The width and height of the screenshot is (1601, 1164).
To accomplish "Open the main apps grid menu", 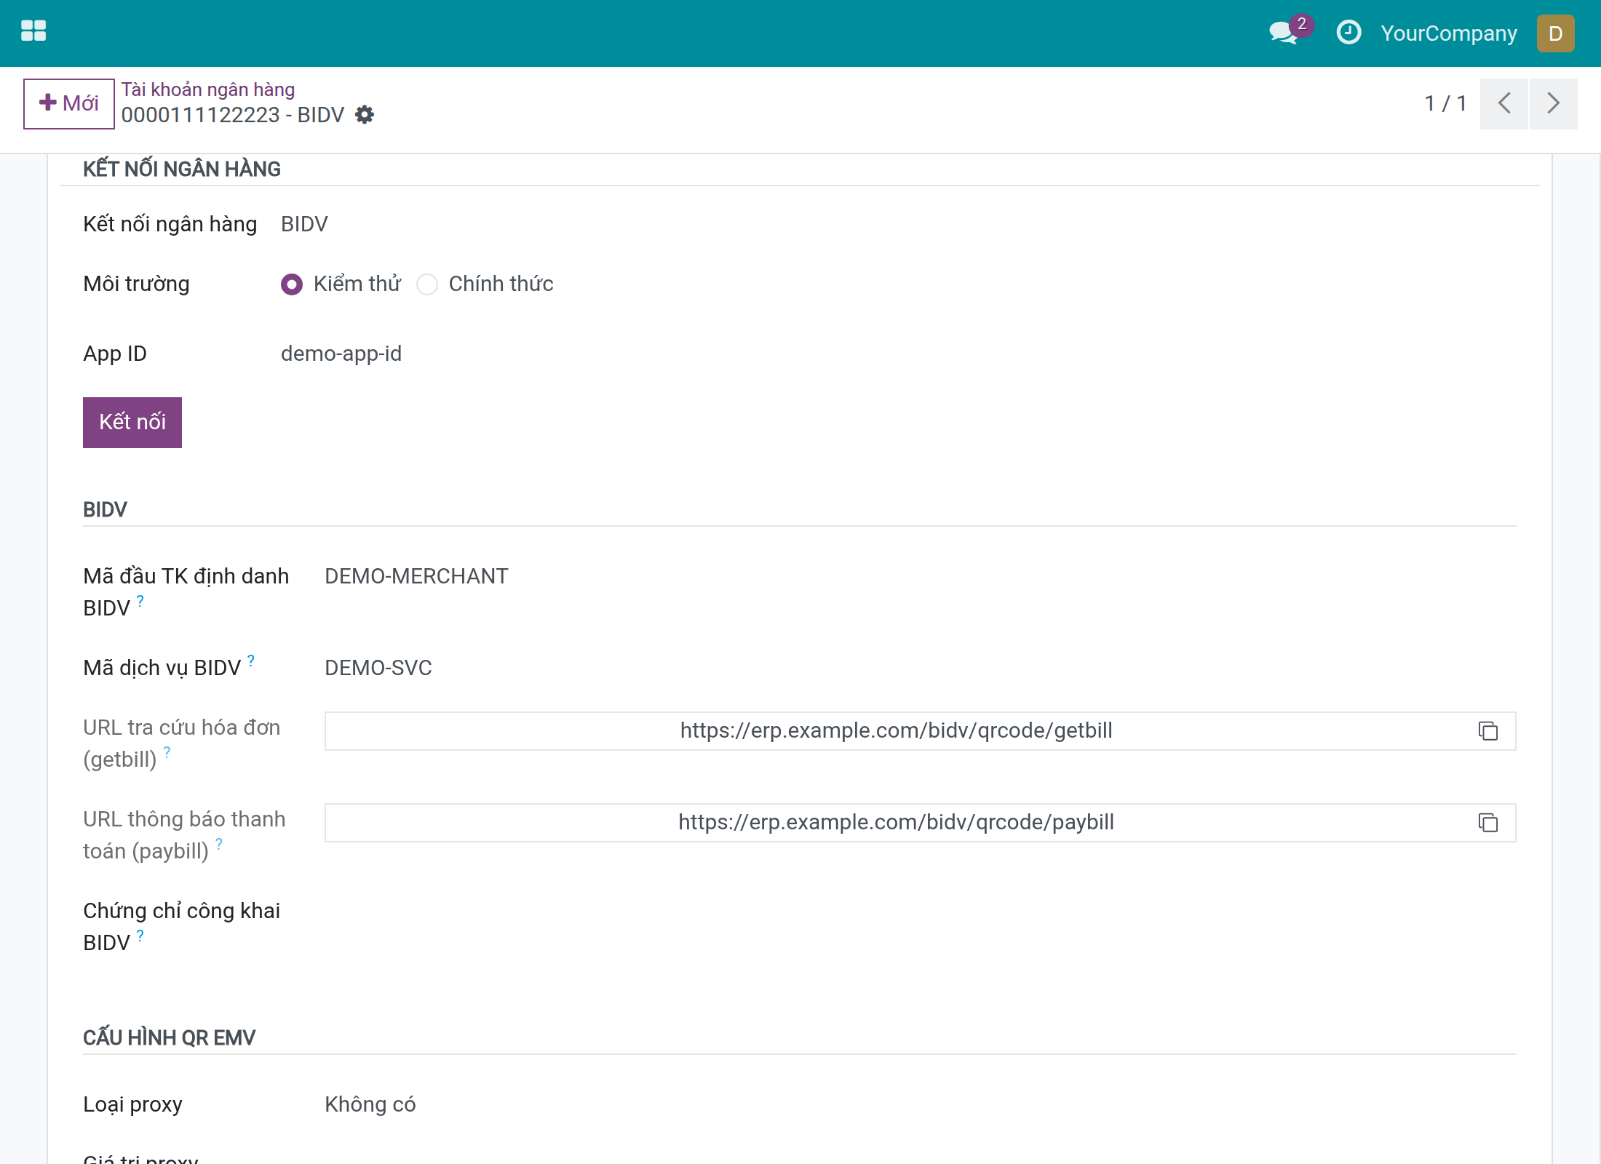I will coord(33,31).
